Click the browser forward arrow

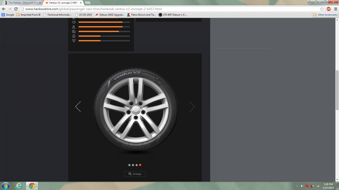(x=10, y=9)
